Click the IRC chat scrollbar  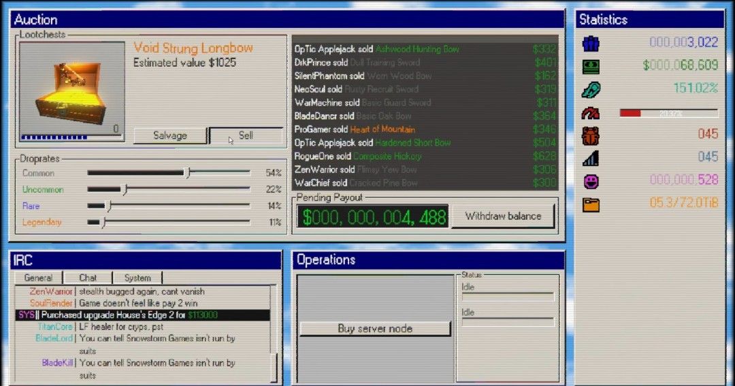pos(274,333)
